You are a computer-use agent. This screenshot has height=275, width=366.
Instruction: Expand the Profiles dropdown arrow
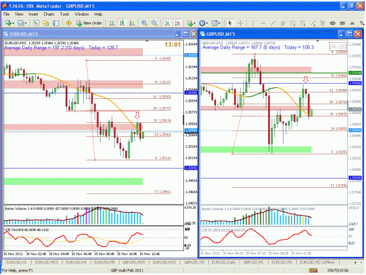26,23
